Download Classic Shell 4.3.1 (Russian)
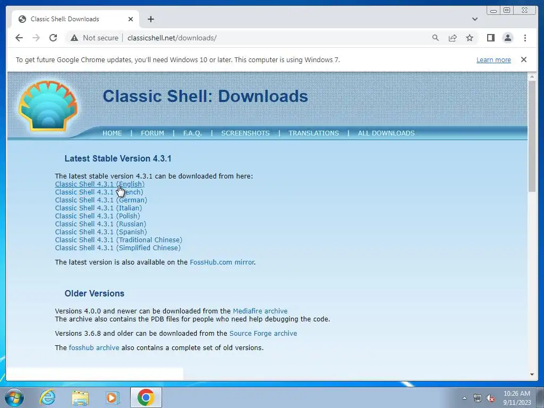Image resolution: width=544 pixels, height=408 pixels. coord(100,224)
